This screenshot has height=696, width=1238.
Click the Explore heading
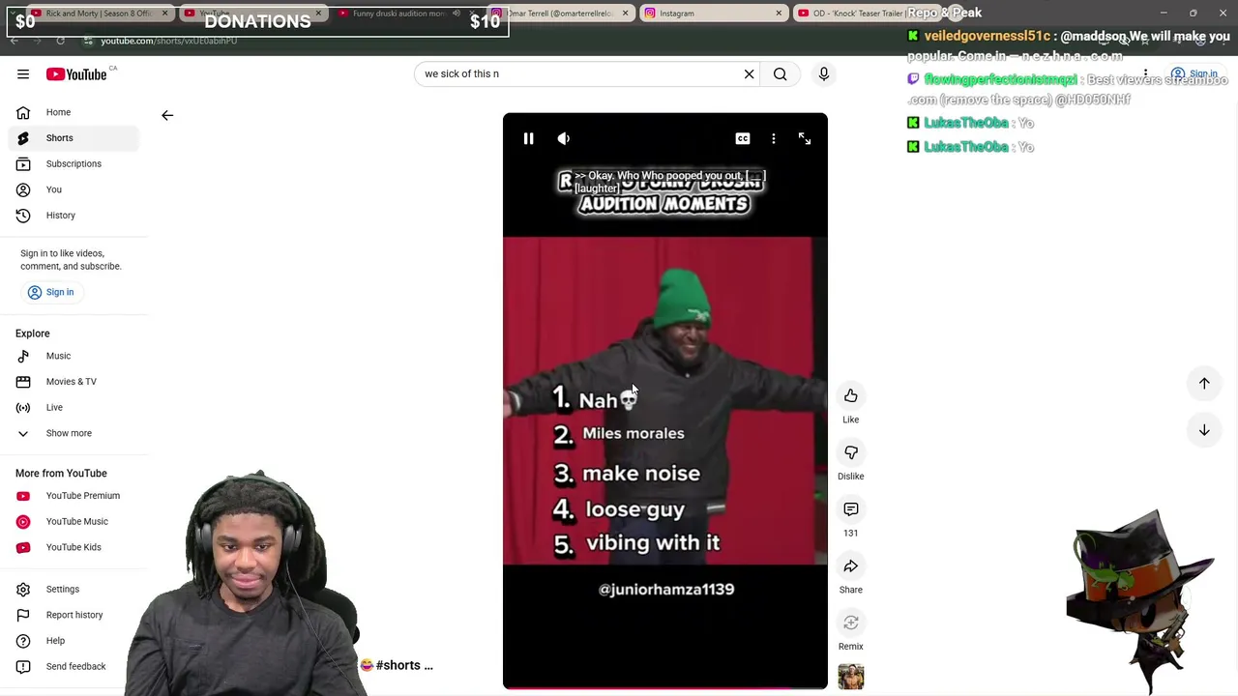click(33, 333)
